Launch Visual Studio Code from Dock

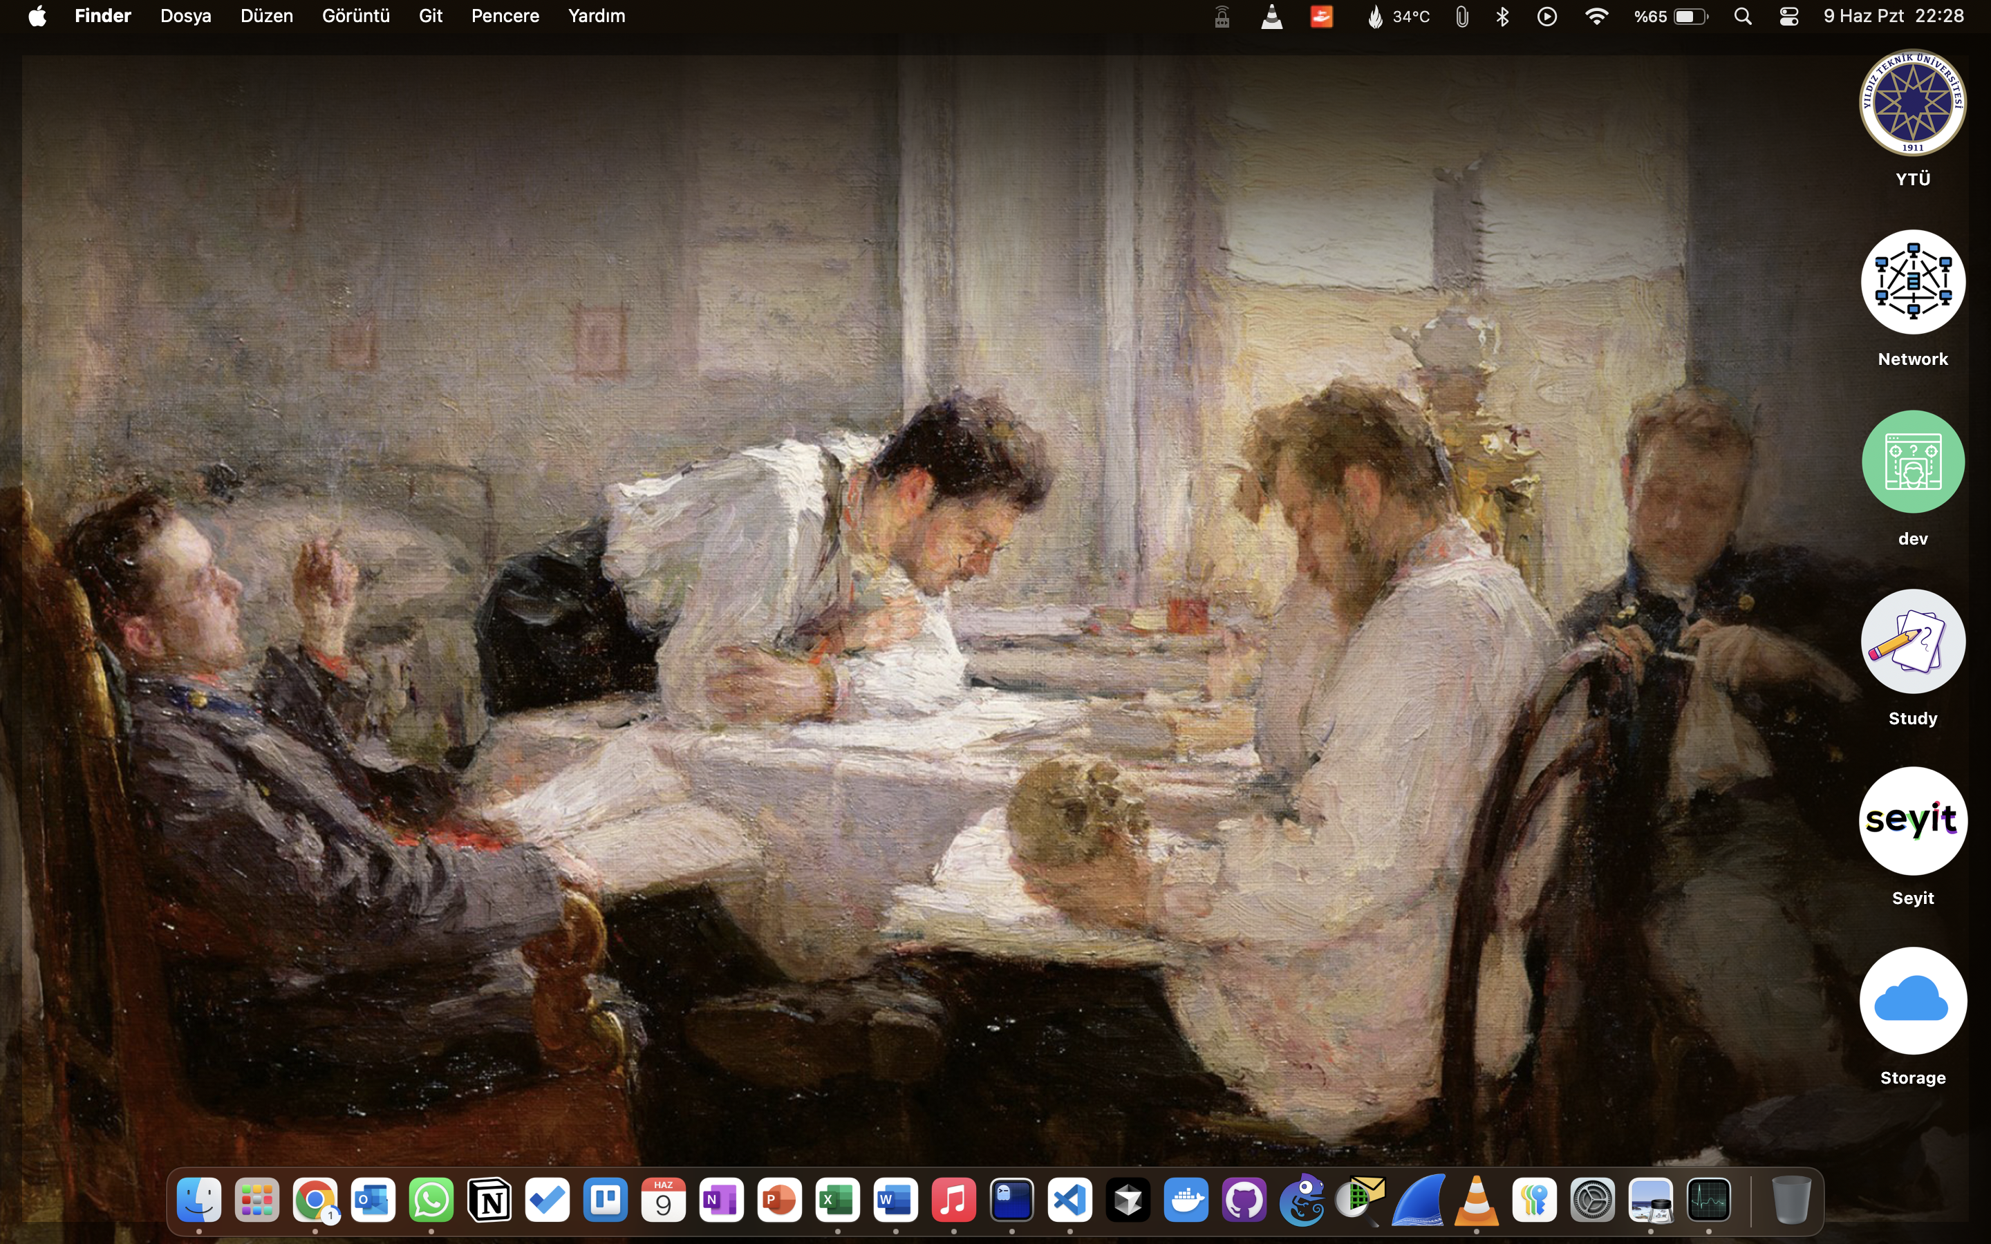(1069, 1200)
